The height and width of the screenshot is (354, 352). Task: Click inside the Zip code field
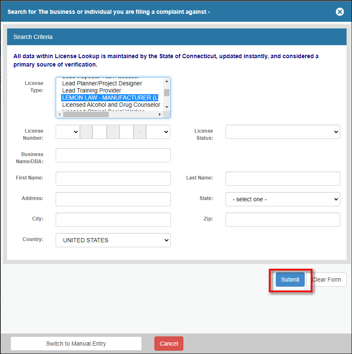283,220
